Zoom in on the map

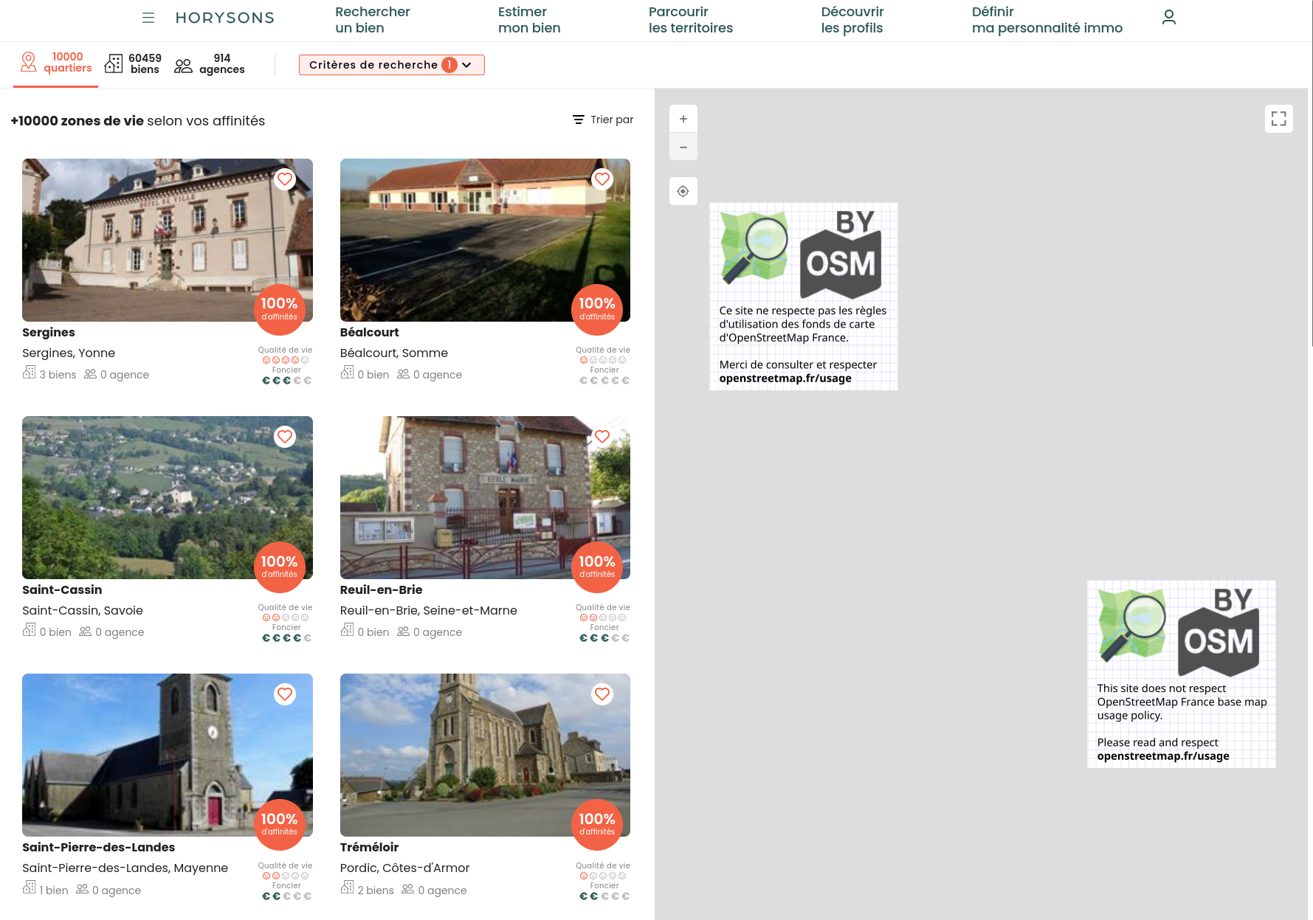(683, 119)
